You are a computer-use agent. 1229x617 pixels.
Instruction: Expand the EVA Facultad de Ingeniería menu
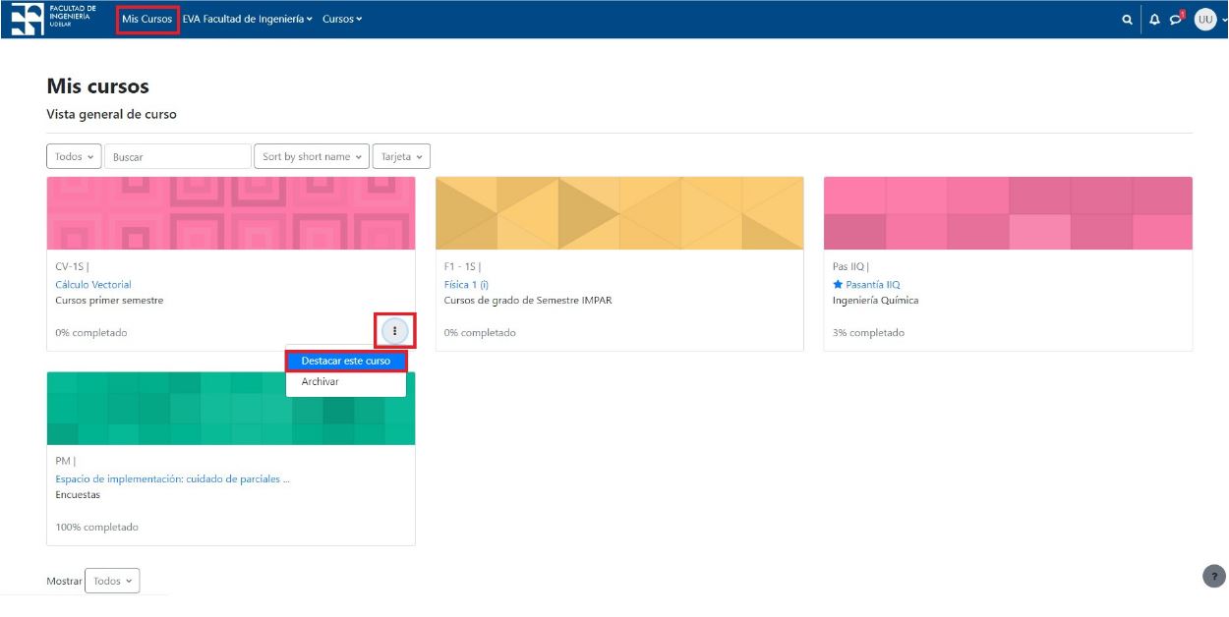coord(247,19)
